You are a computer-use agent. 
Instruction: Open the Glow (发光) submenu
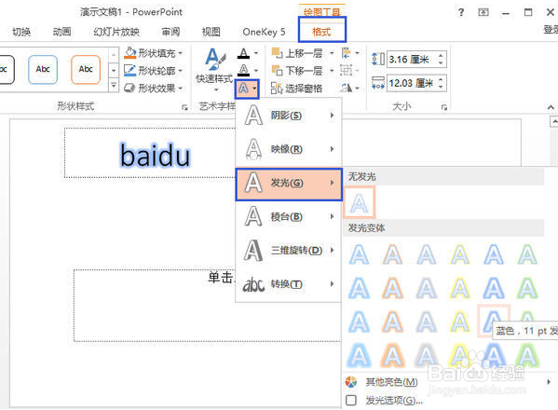click(x=289, y=184)
